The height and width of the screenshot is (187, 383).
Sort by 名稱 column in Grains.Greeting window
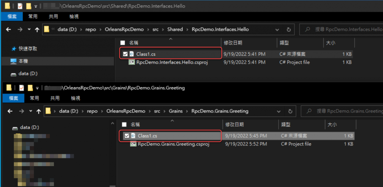click(x=135, y=125)
